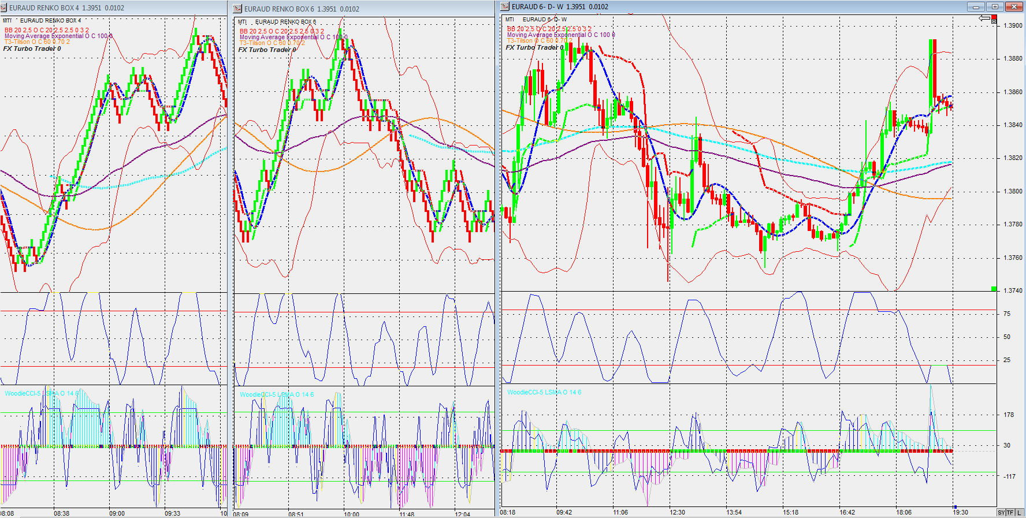
Task: Click the TF button in the bottom-right corner
Action: (x=1010, y=513)
